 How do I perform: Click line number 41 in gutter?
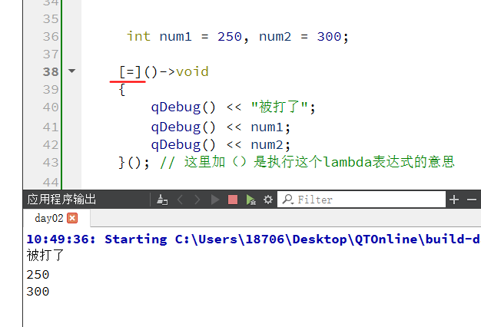[x=51, y=127]
